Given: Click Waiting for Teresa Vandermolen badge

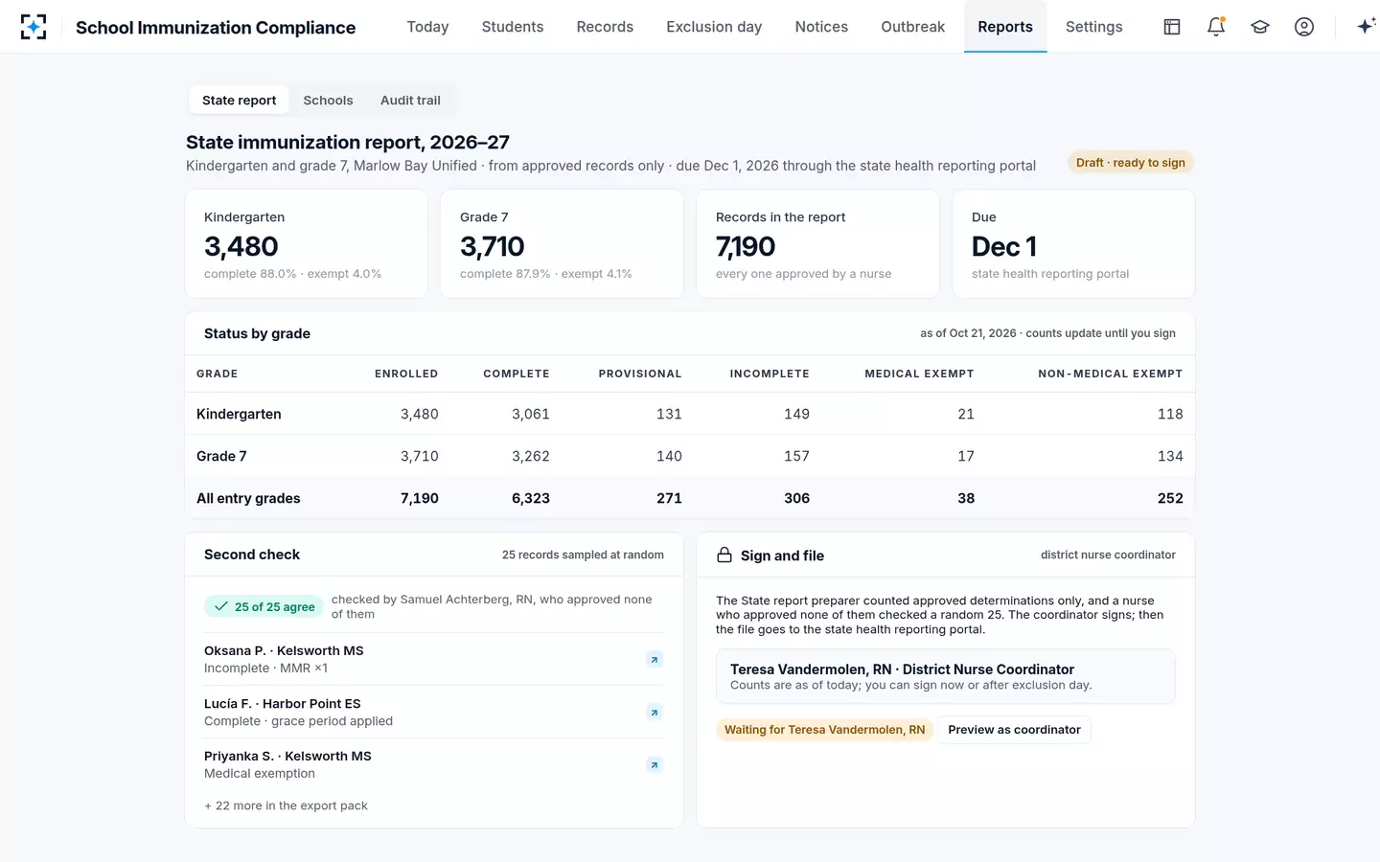Looking at the screenshot, I should tap(824, 730).
